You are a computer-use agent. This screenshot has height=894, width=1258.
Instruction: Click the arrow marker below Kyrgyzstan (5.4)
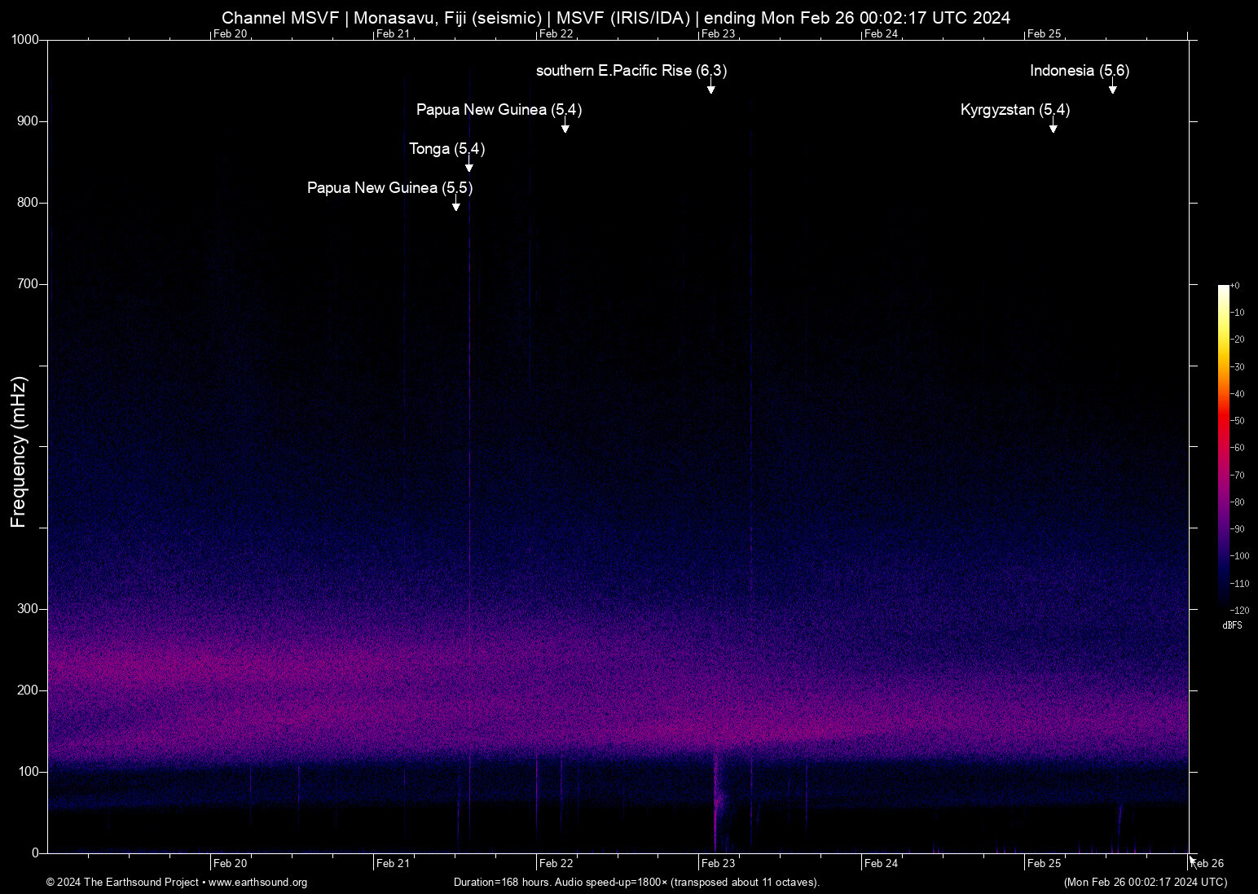(1053, 125)
